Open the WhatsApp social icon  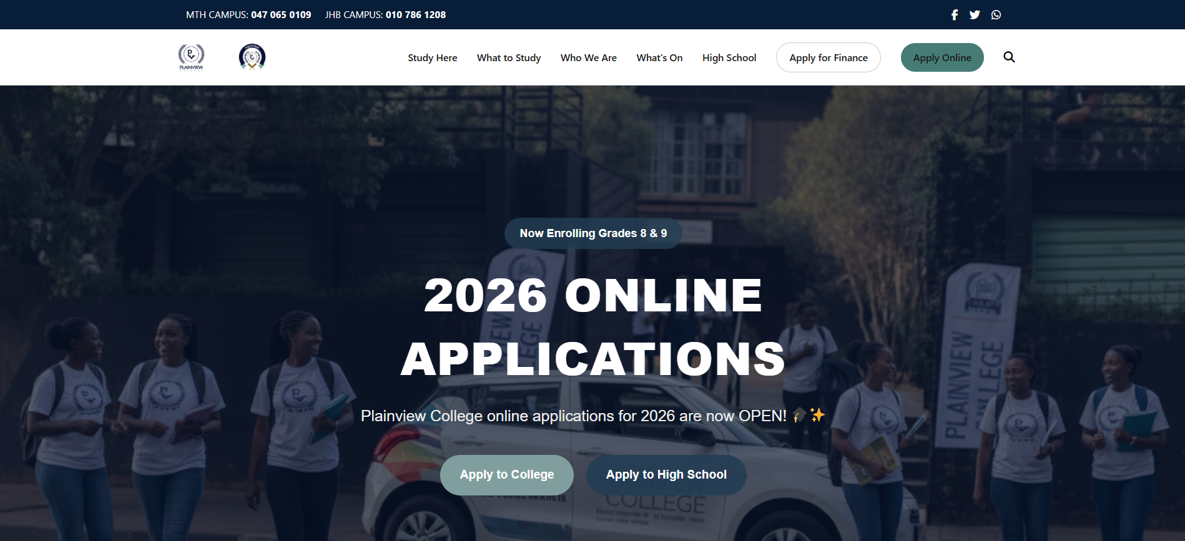point(996,14)
